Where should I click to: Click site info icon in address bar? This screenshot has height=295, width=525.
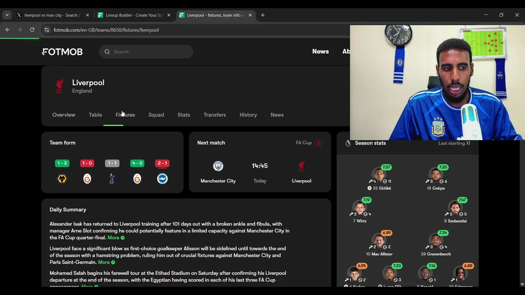(x=46, y=30)
